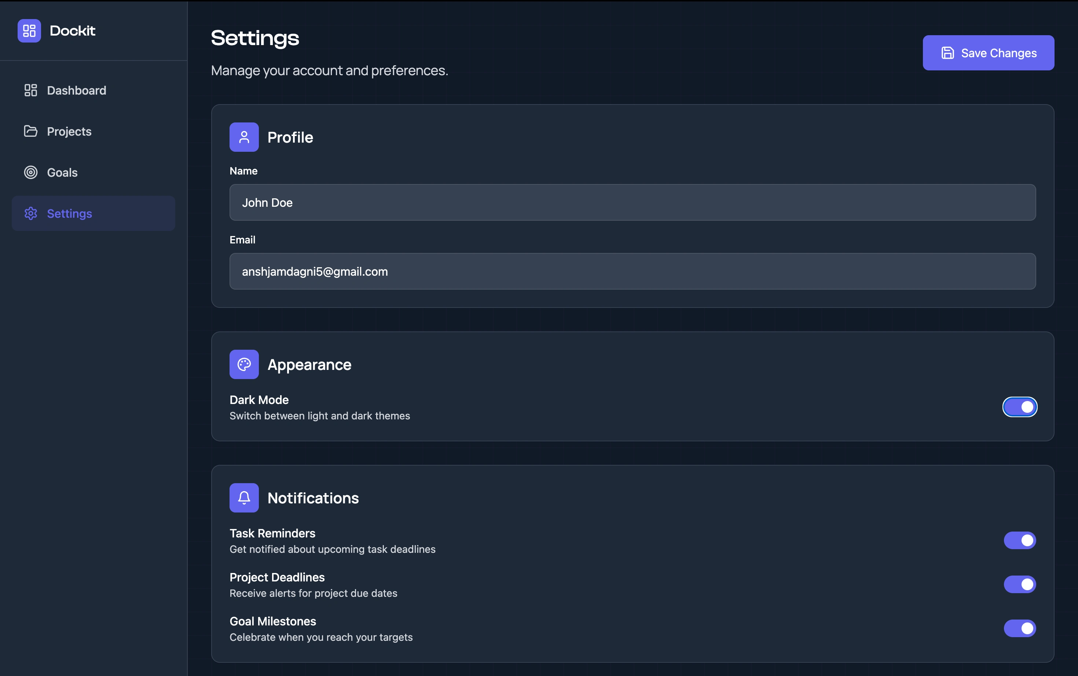1078x676 pixels.
Task: Click the Dockit logo icon
Action: coord(29,31)
